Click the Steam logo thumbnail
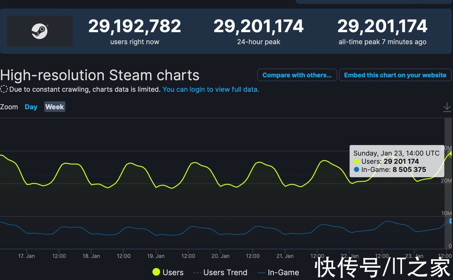453x280 pixels. 40,31
